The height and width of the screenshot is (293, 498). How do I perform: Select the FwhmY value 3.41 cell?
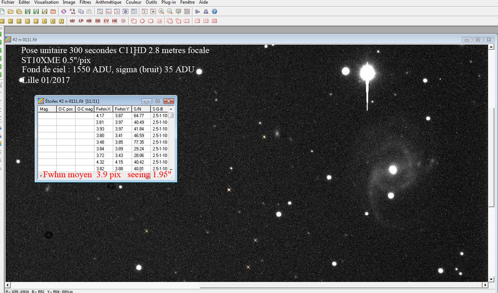123,136
